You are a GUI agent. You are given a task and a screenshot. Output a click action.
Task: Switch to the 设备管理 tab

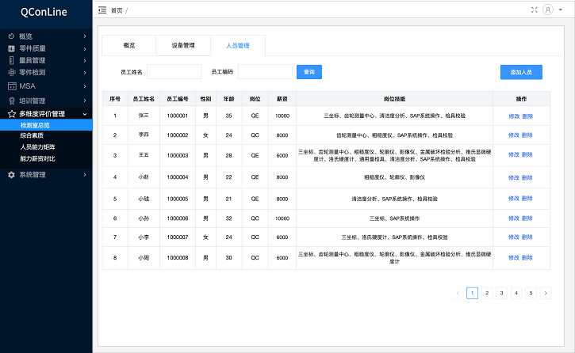pos(183,46)
